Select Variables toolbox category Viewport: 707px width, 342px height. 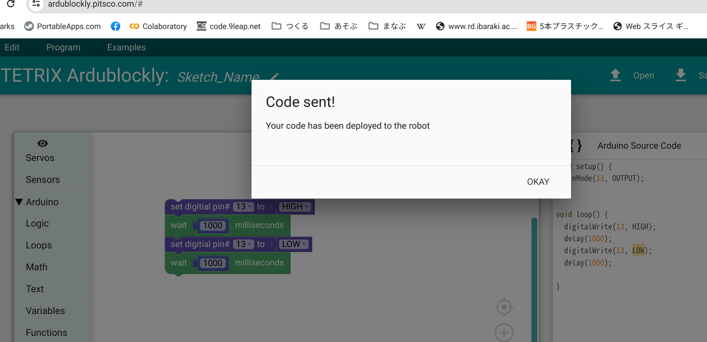(x=45, y=311)
